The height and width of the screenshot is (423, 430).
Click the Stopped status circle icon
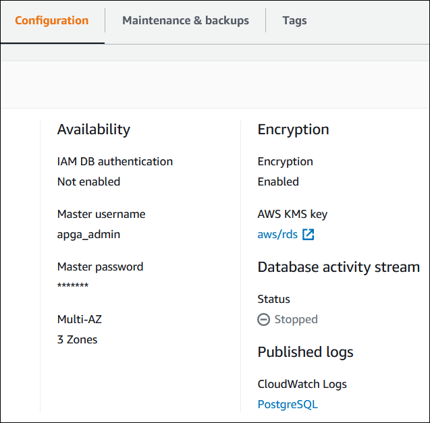[264, 320]
